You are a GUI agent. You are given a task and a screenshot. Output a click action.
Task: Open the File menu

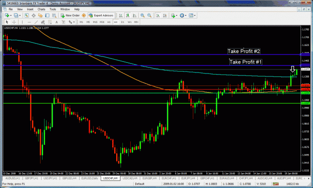11,9
